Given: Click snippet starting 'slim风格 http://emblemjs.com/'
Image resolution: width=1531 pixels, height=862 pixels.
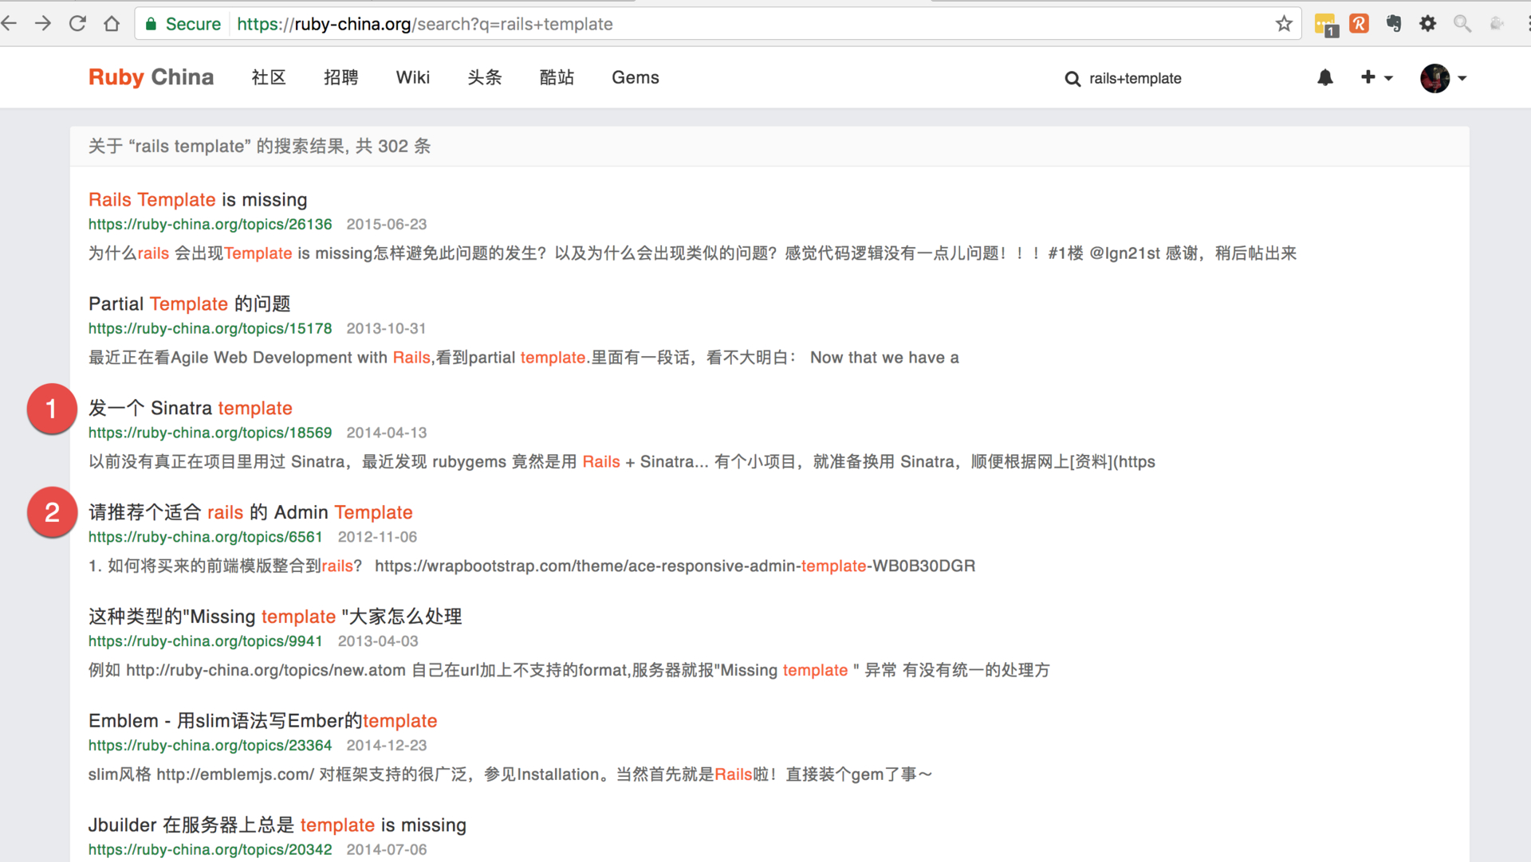Looking at the screenshot, I should 510,774.
